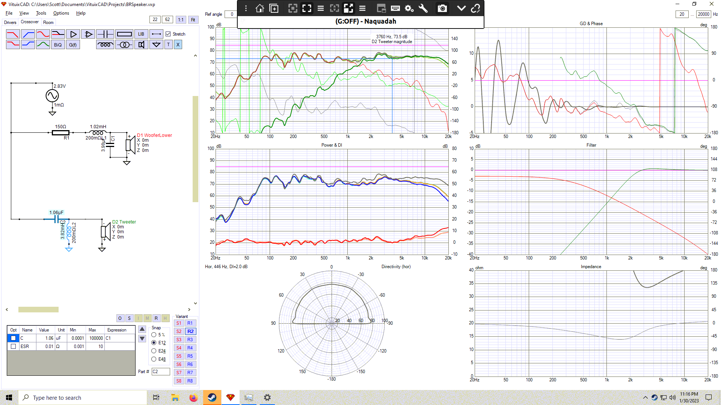
Task: Click the 1:1 zoom button
Action: click(x=181, y=20)
